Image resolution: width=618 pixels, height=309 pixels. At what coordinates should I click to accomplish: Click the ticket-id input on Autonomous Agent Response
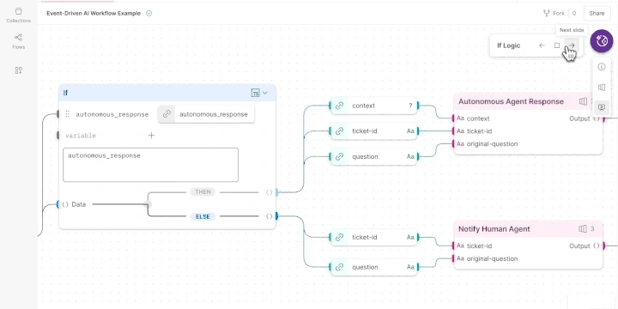click(x=479, y=130)
